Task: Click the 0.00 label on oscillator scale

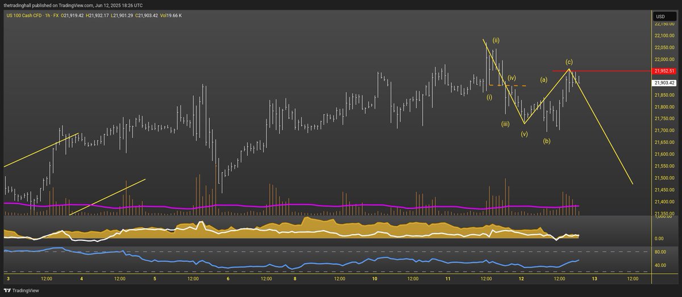Action: (659, 239)
